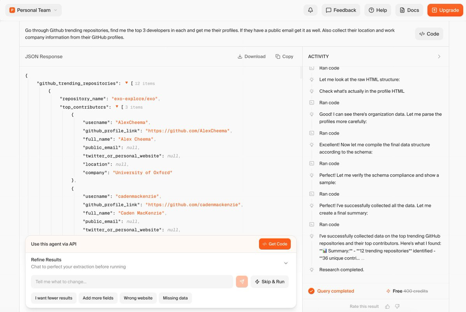466x312 pixels.
Task: Click the "exo-explore/exo" repository name value
Action: [x=134, y=99]
